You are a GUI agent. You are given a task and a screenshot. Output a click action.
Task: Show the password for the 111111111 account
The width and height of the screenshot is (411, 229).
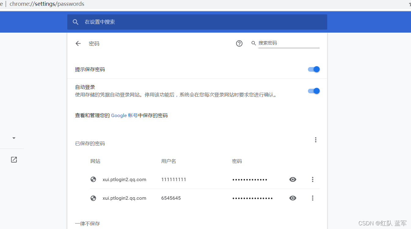point(293,180)
